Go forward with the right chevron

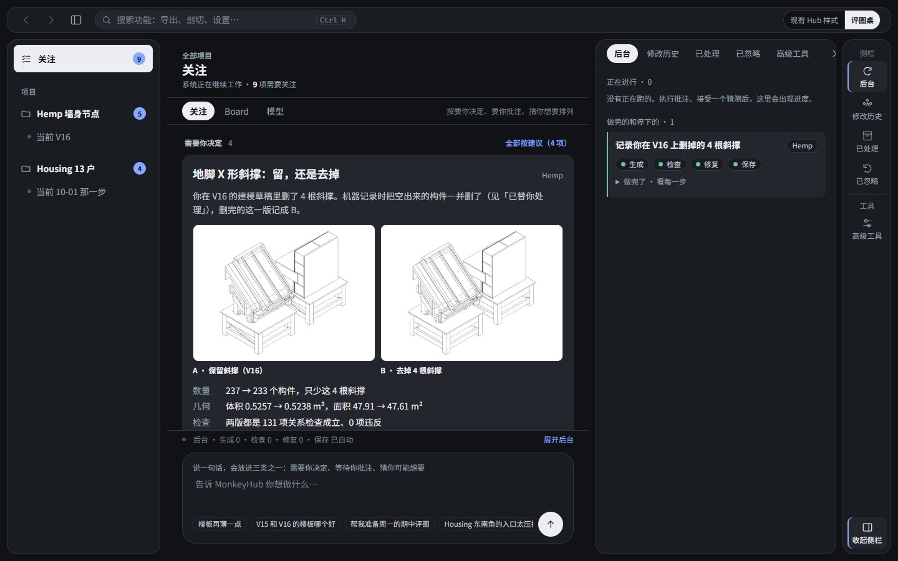(x=51, y=20)
